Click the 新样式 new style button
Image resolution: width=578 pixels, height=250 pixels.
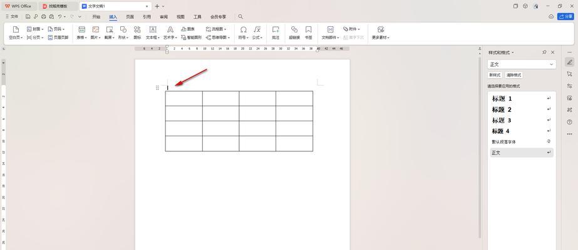click(x=495, y=75)
